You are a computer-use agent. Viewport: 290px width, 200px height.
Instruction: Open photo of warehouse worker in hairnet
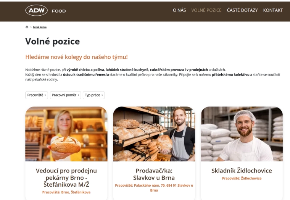[242, 134]
